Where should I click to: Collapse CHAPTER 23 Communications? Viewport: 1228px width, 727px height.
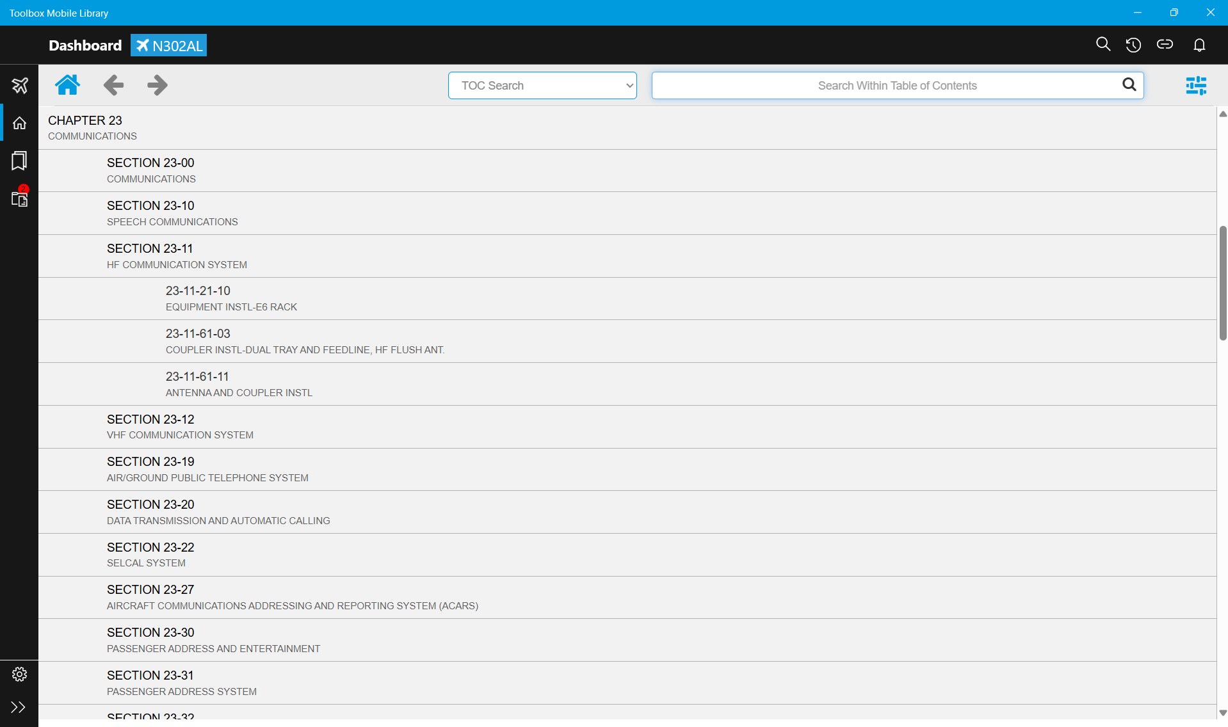[x=627, y=128]
